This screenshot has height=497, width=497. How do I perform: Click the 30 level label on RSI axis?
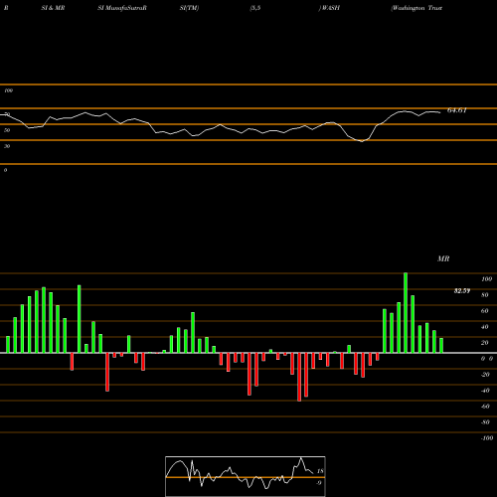[7, 146]
